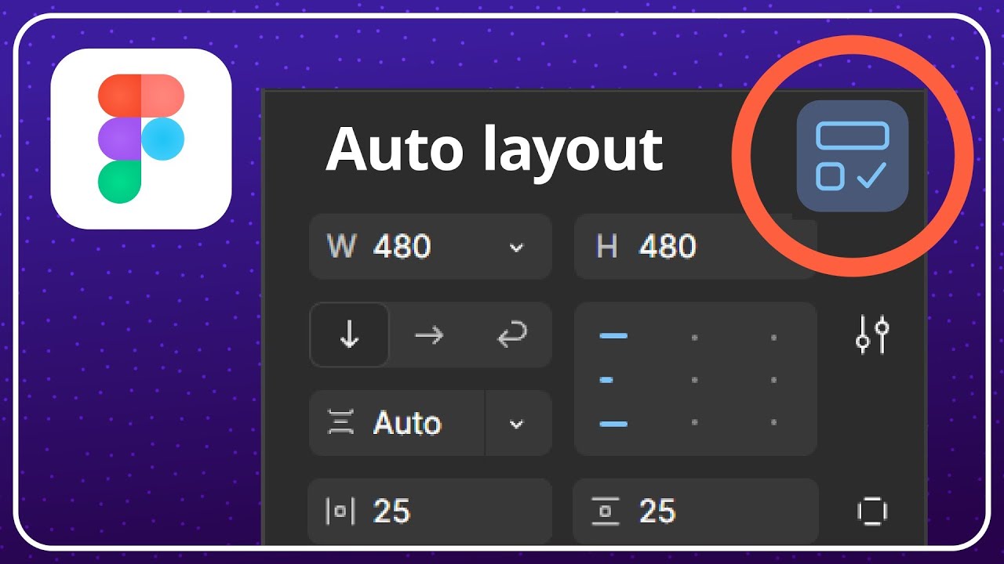Click the Figma logo

pos(141,139)
